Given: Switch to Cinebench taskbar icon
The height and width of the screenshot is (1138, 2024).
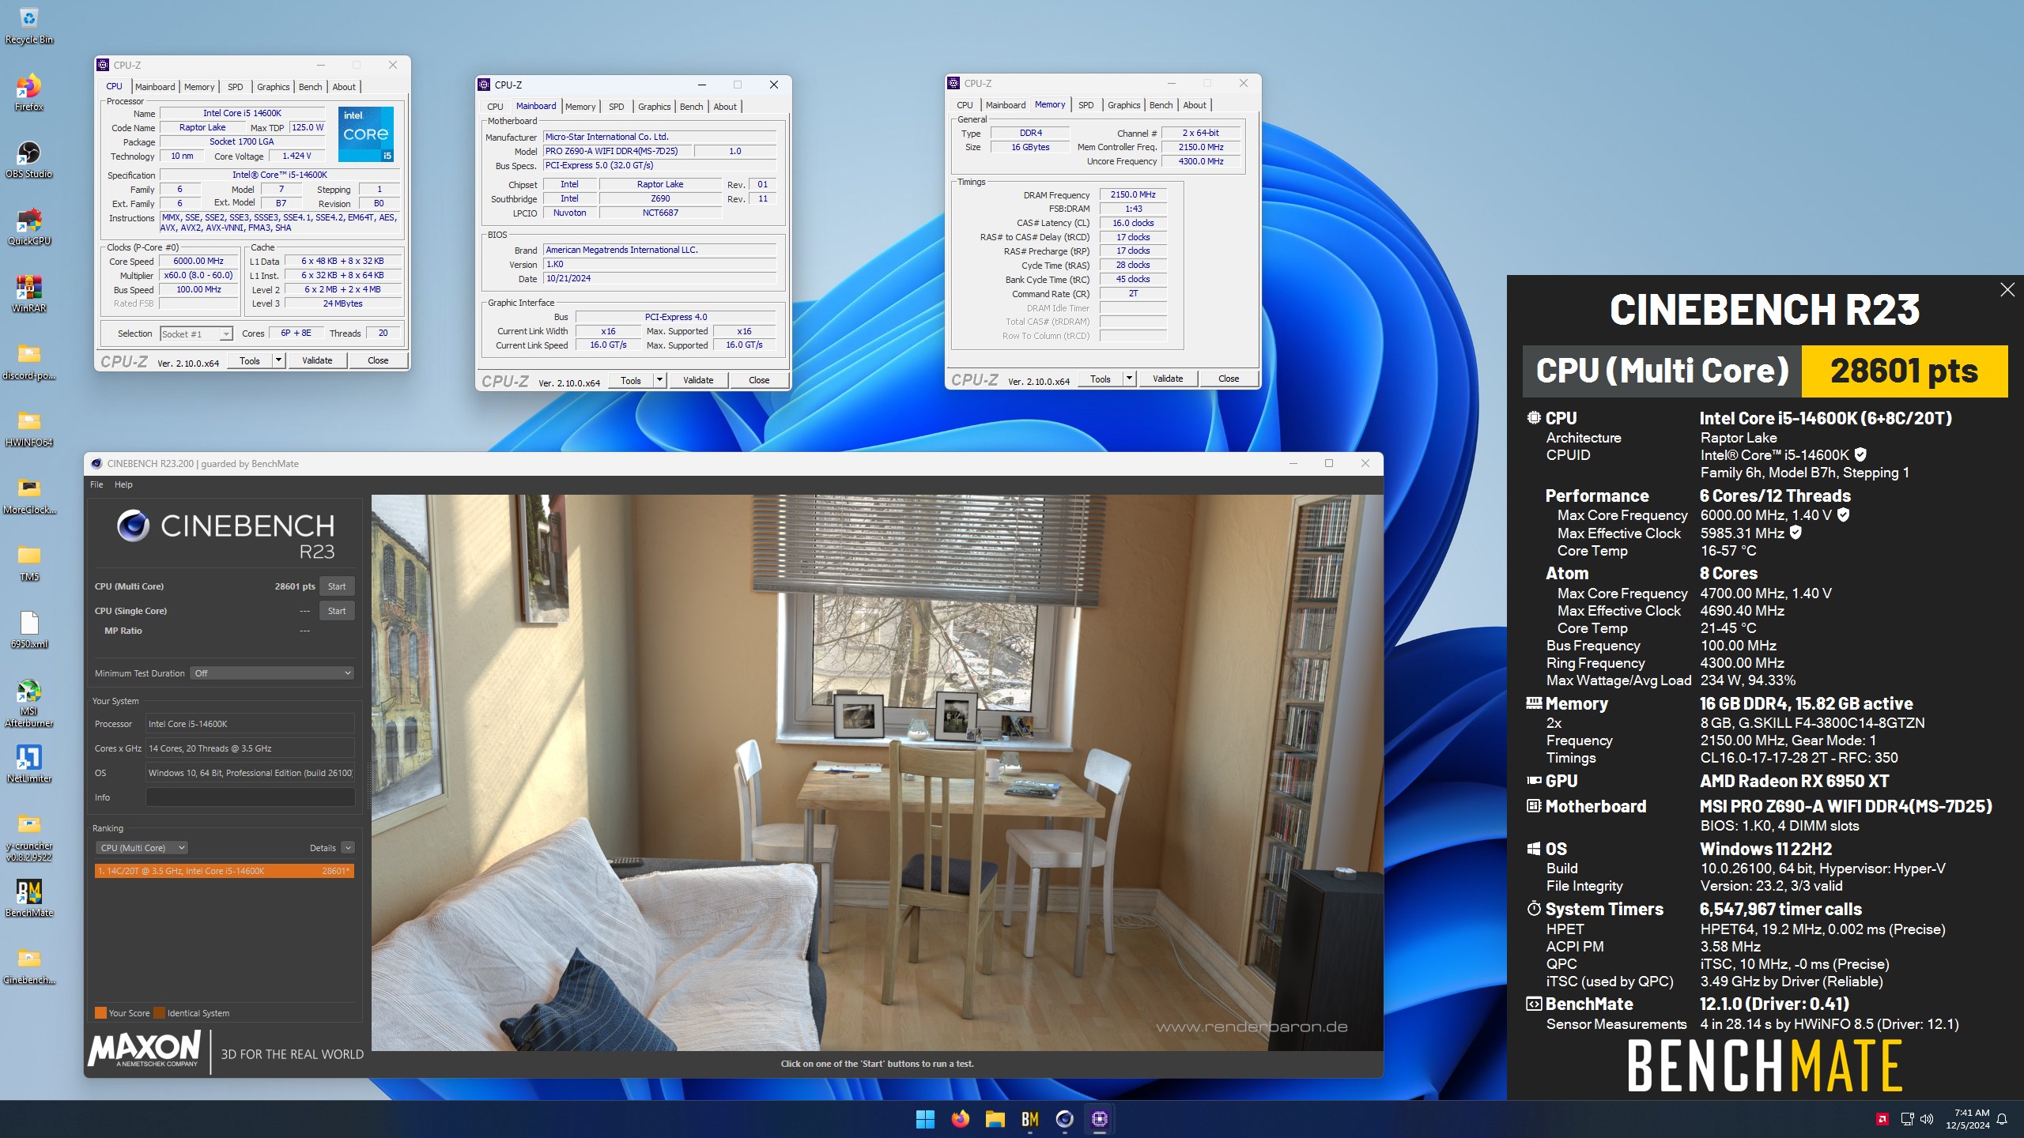Looking at the screenshot, I should (1064, 1119).
